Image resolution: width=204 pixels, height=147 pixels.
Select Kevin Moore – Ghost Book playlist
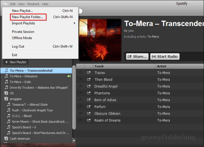[36, 122]
